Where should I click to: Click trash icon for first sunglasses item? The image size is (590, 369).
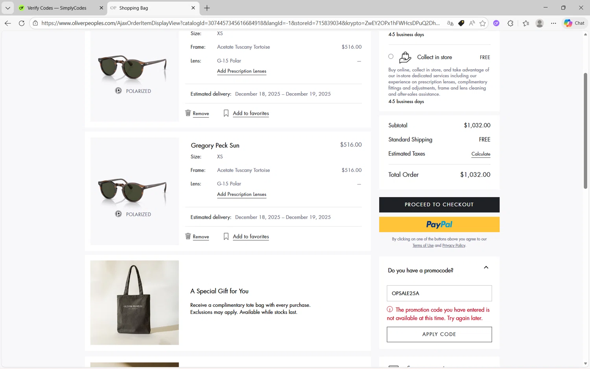click(x=188, y=113)
